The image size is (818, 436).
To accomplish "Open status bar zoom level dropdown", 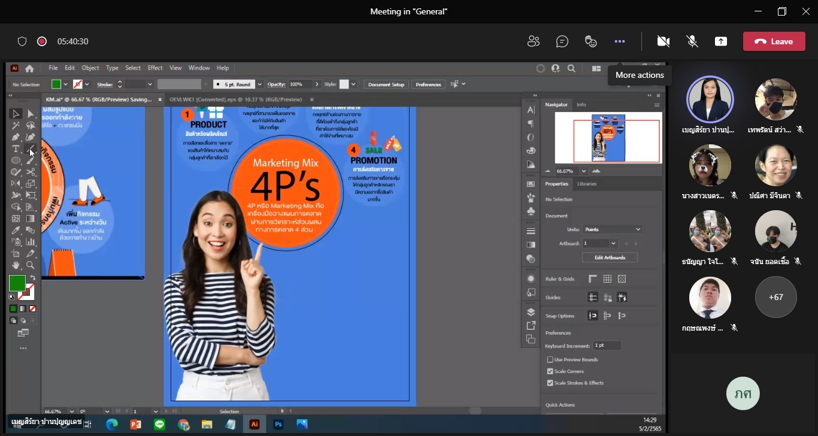I will click(72, 411).
